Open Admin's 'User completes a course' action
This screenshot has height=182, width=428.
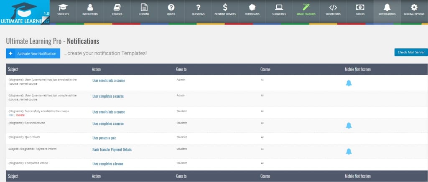tap(108, 96)
